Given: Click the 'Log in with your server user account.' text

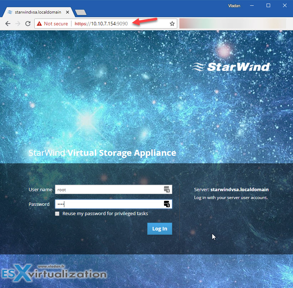Looking at the screenshot, I should 231,198.
